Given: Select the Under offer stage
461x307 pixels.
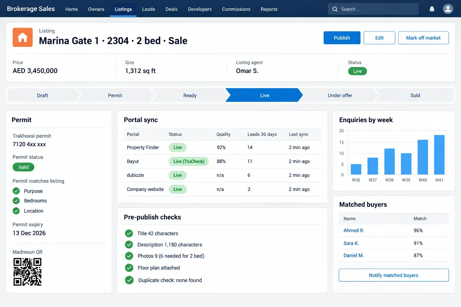Looking at the screenshot, I should [340, 95].
